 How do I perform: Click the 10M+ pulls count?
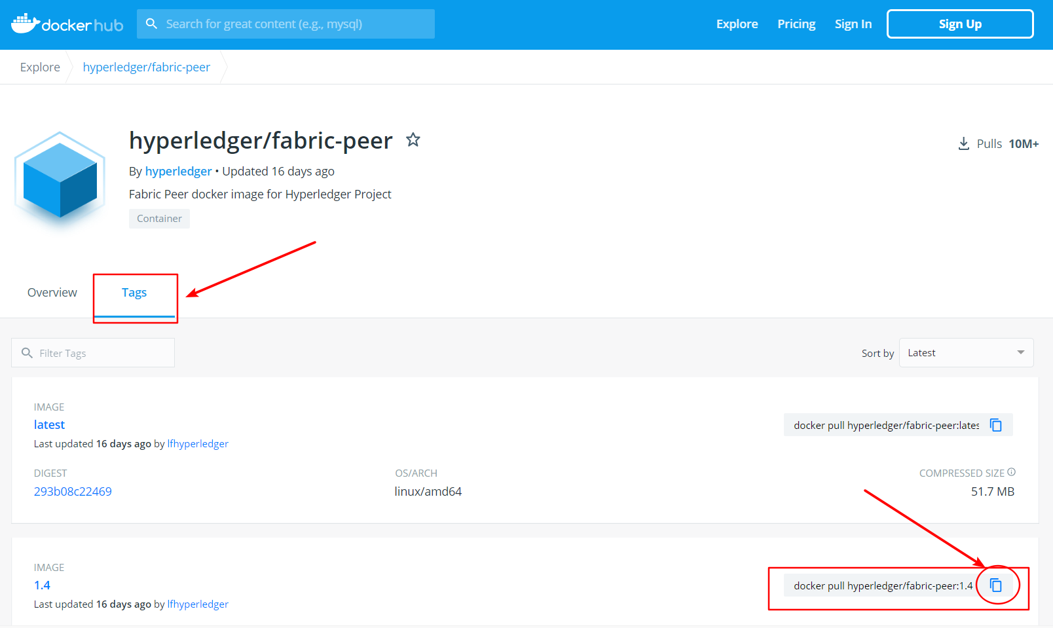tap(1024, 144)
